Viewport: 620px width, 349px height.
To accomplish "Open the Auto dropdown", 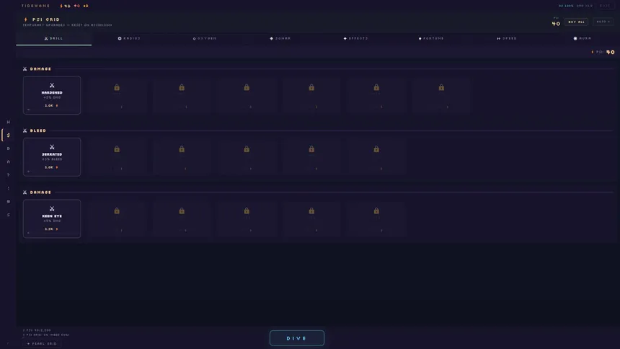I will (x=603, y=22).
